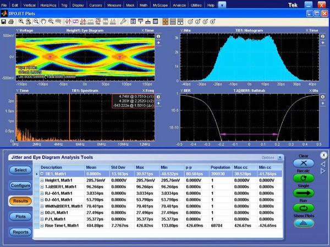This screenshot has height=247, width=330.
Task: Switch to the Configure tab
Action: tap(19, 185)
